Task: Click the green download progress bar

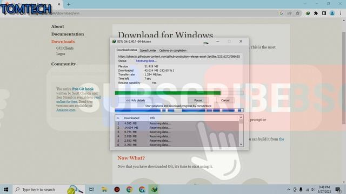Action: (x=179, y=93)
